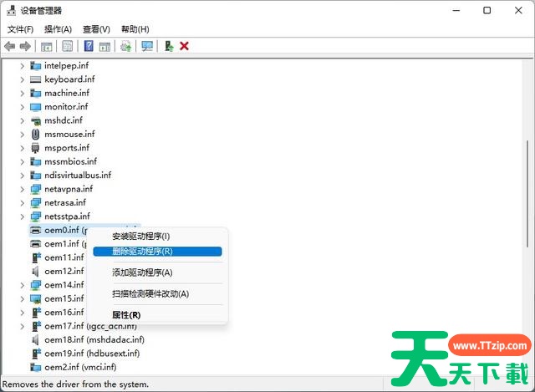Click the printer icon beside oem0.inf
Screen dimensions: 535x392
[x=35, y=230]
